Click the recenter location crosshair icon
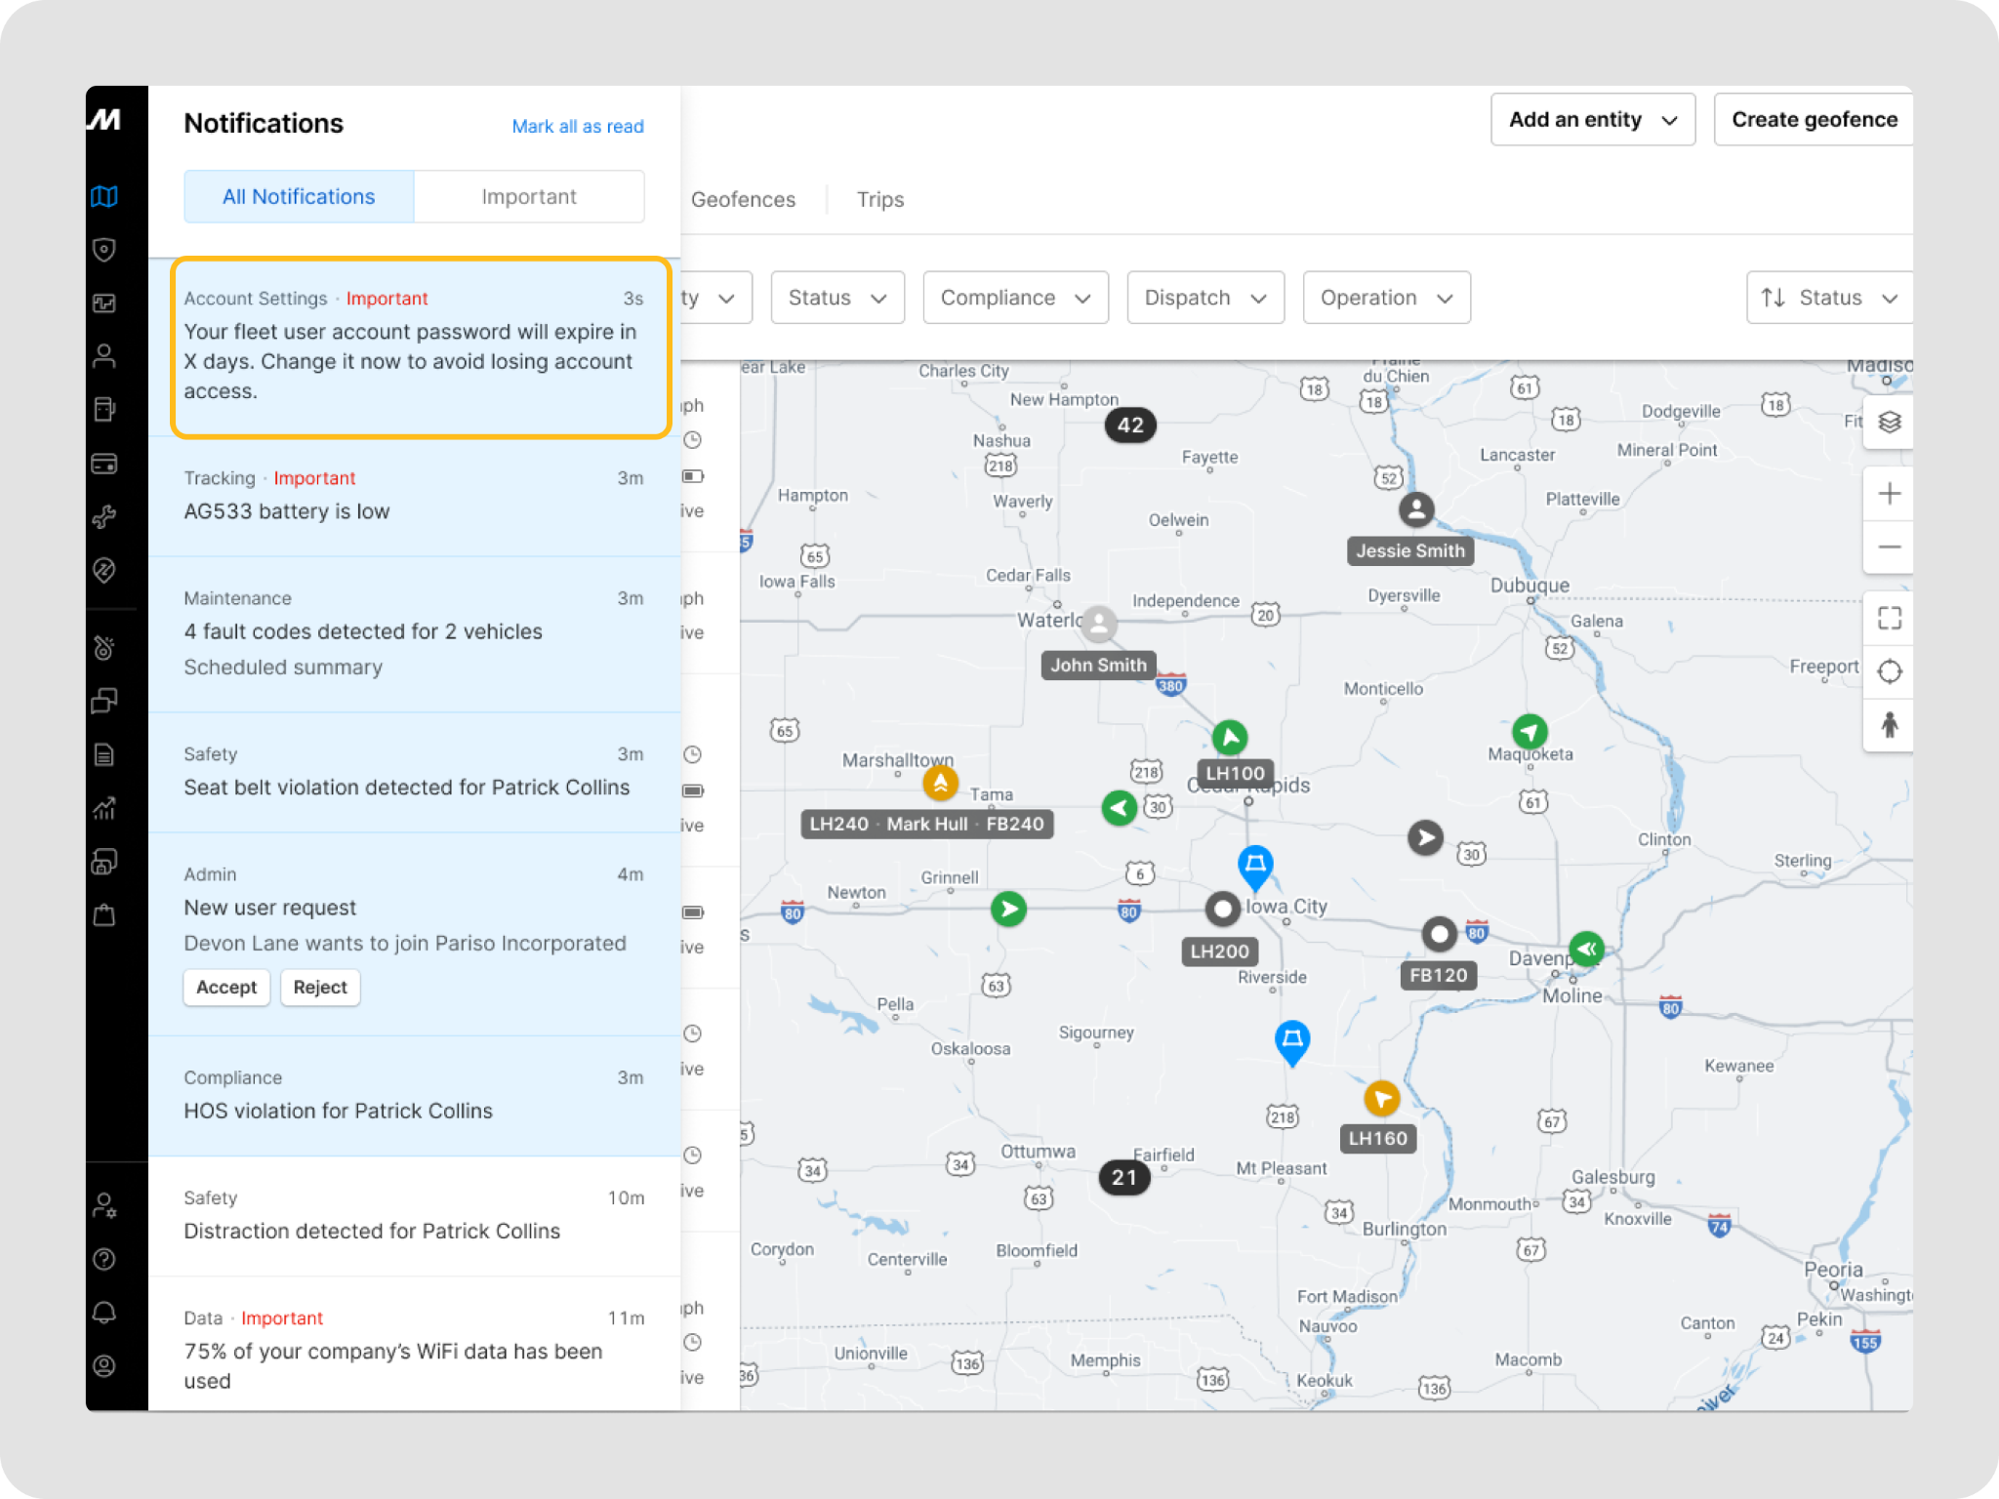The image size is (1999, 1499). 1889,671
